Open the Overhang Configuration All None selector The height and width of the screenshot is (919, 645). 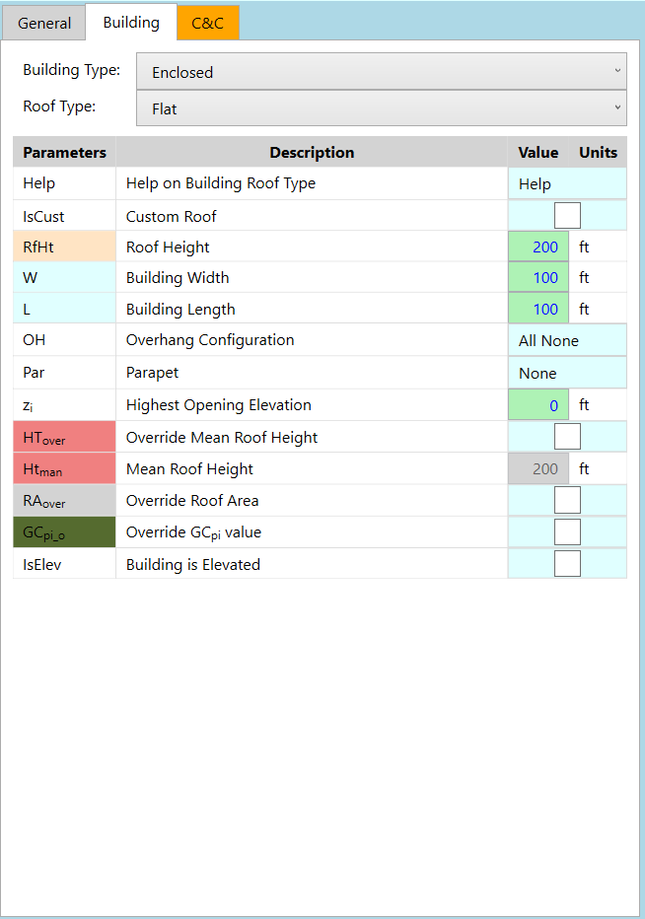pyautogui.click(x=567, y=340)
